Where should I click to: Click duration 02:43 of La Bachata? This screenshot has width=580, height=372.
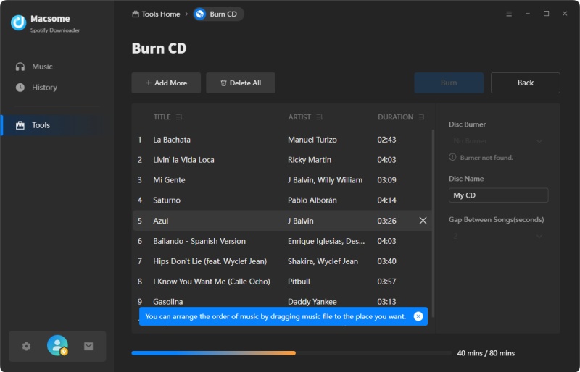click(386, 140)
